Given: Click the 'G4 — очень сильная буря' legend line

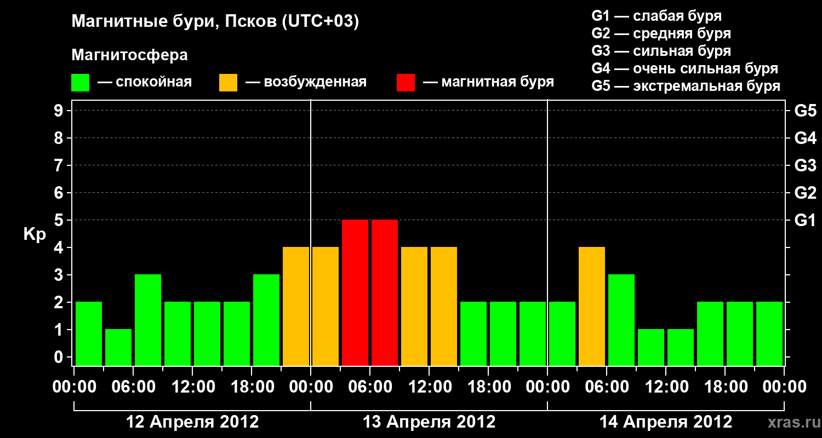Looking at the screenshot, I should point(685,68).
